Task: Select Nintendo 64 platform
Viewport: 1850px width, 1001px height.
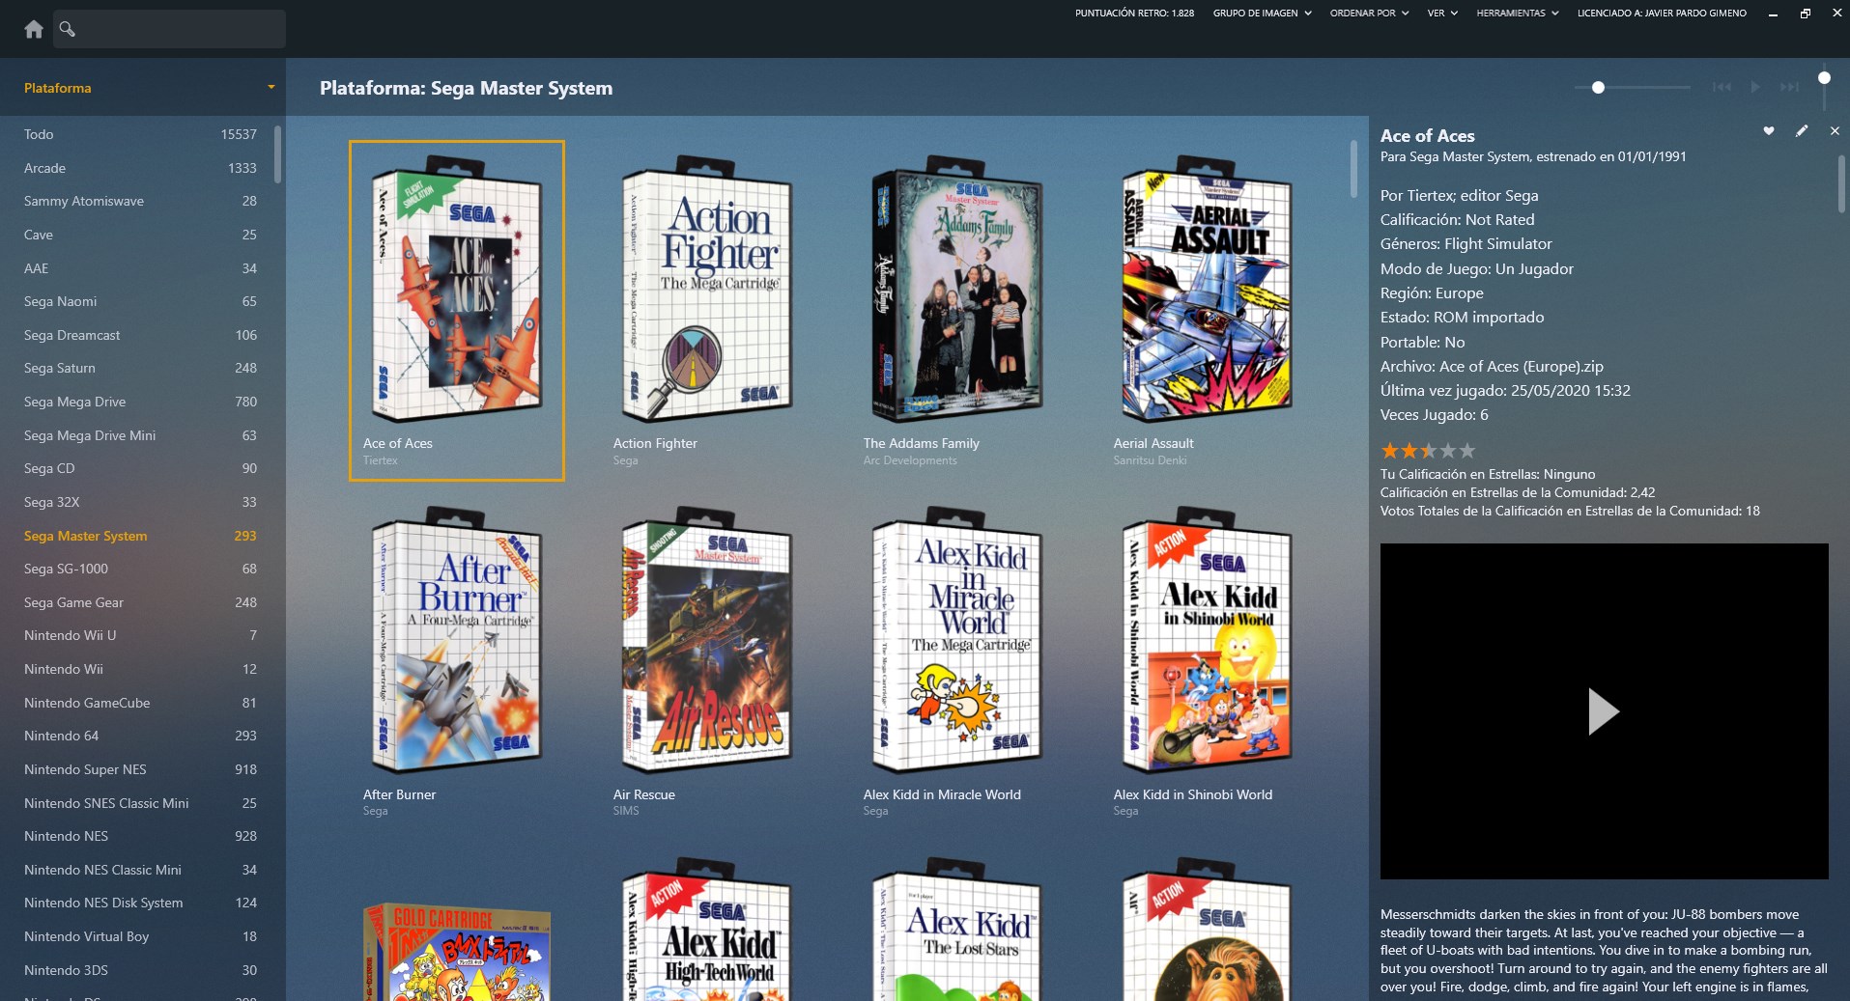Action: [x=140, y=736]
